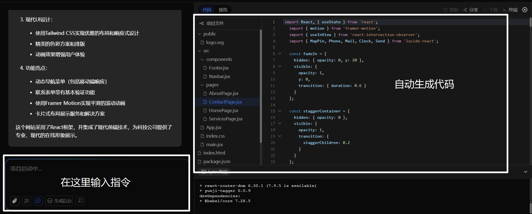Screen dimensions: 532x214
Task: Open HomePage.jsx in file tree
Action: pos(223,110)
